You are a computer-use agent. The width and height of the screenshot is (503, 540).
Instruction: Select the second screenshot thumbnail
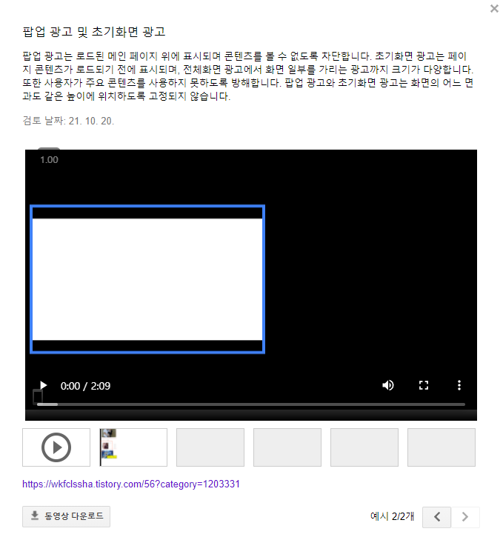click(x=133, y=447)
